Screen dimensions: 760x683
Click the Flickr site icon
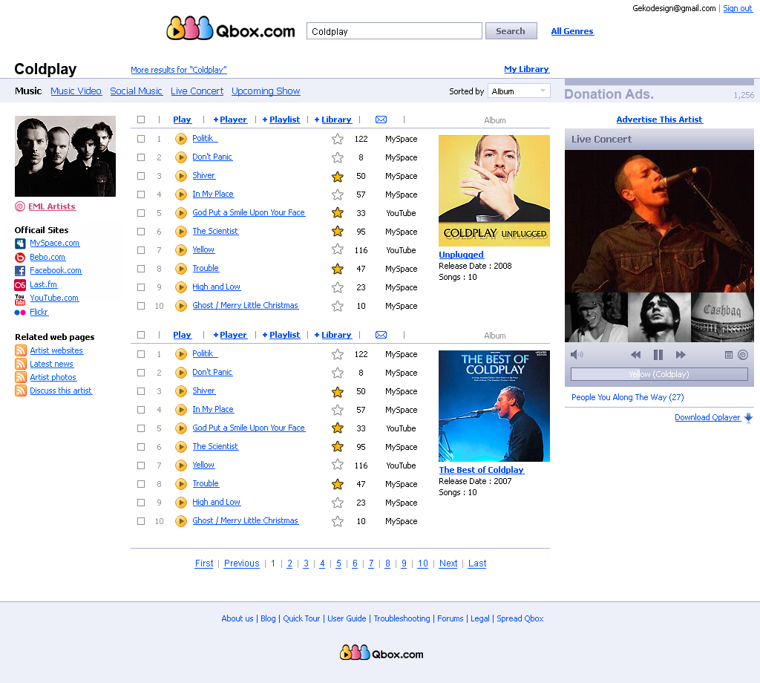coord(20,313)
